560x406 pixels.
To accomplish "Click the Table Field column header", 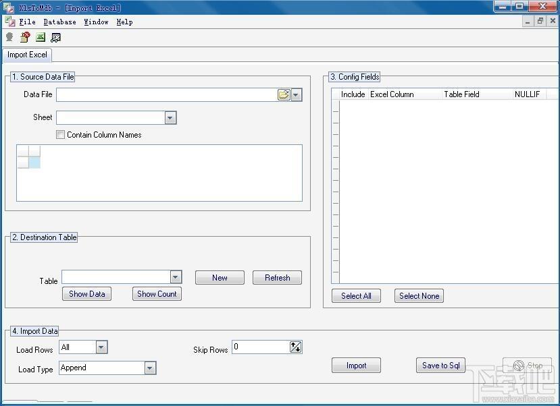I will 477,94.
